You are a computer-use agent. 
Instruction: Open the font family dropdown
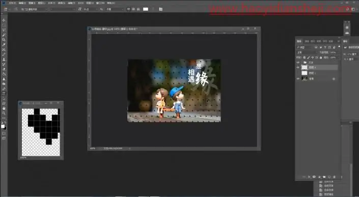click(34, 9)
